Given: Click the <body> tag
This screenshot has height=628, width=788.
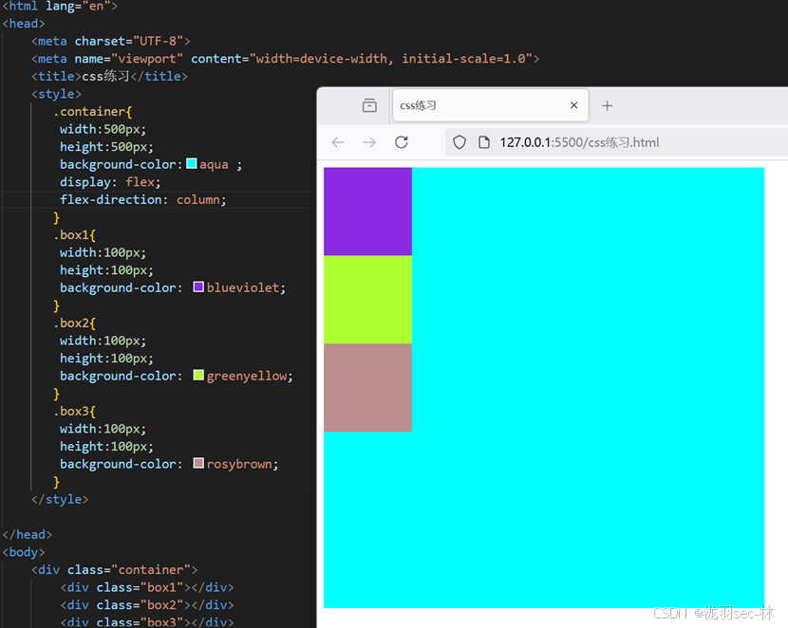Looking at the screenshot, I should [24, 552].
